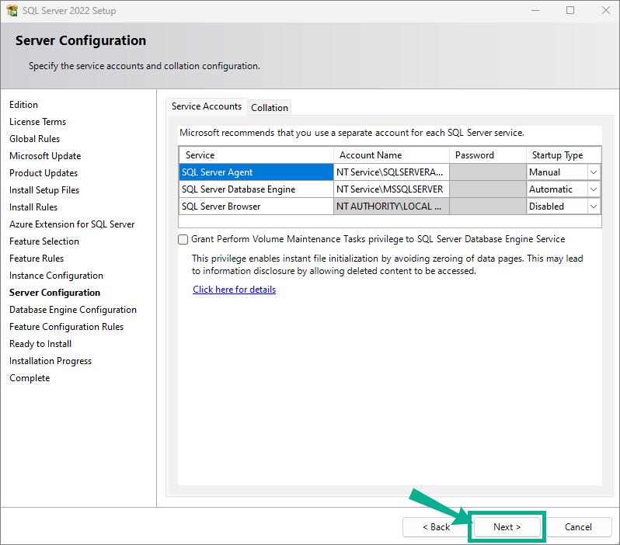Minimize the SQL Server 2022 Setup window
The width and height of the screenshot is (620, 545).
tap(535, 10)
